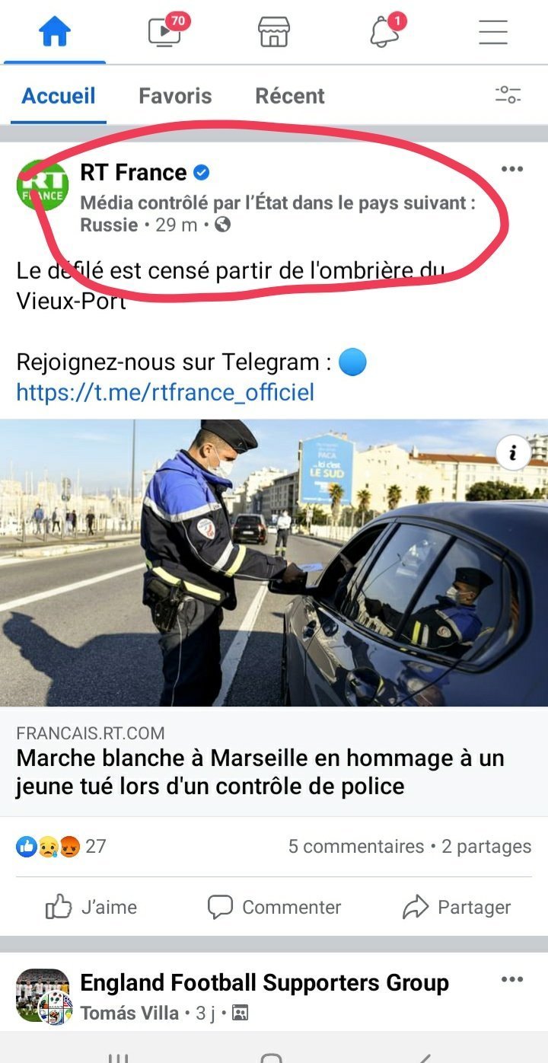548x1063 pixels.
Task: Like the post with J'aime
Action: (91, 907)
